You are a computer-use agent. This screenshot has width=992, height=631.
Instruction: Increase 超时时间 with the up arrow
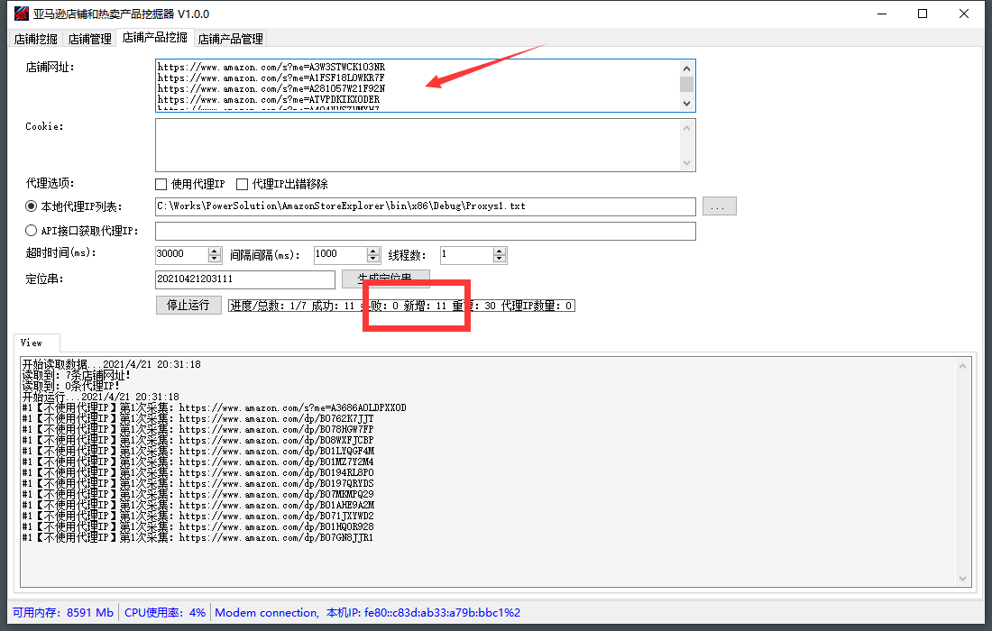coord(215,251)
